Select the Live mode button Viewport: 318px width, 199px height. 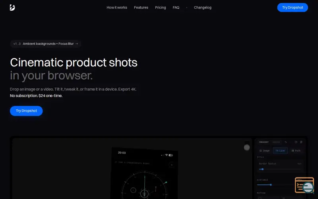(280, 151)
